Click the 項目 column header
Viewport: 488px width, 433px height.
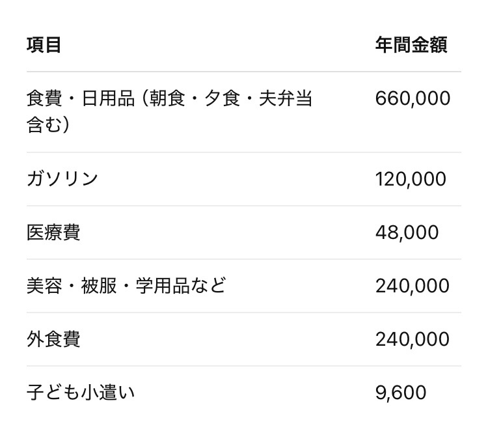click(44, 46)
